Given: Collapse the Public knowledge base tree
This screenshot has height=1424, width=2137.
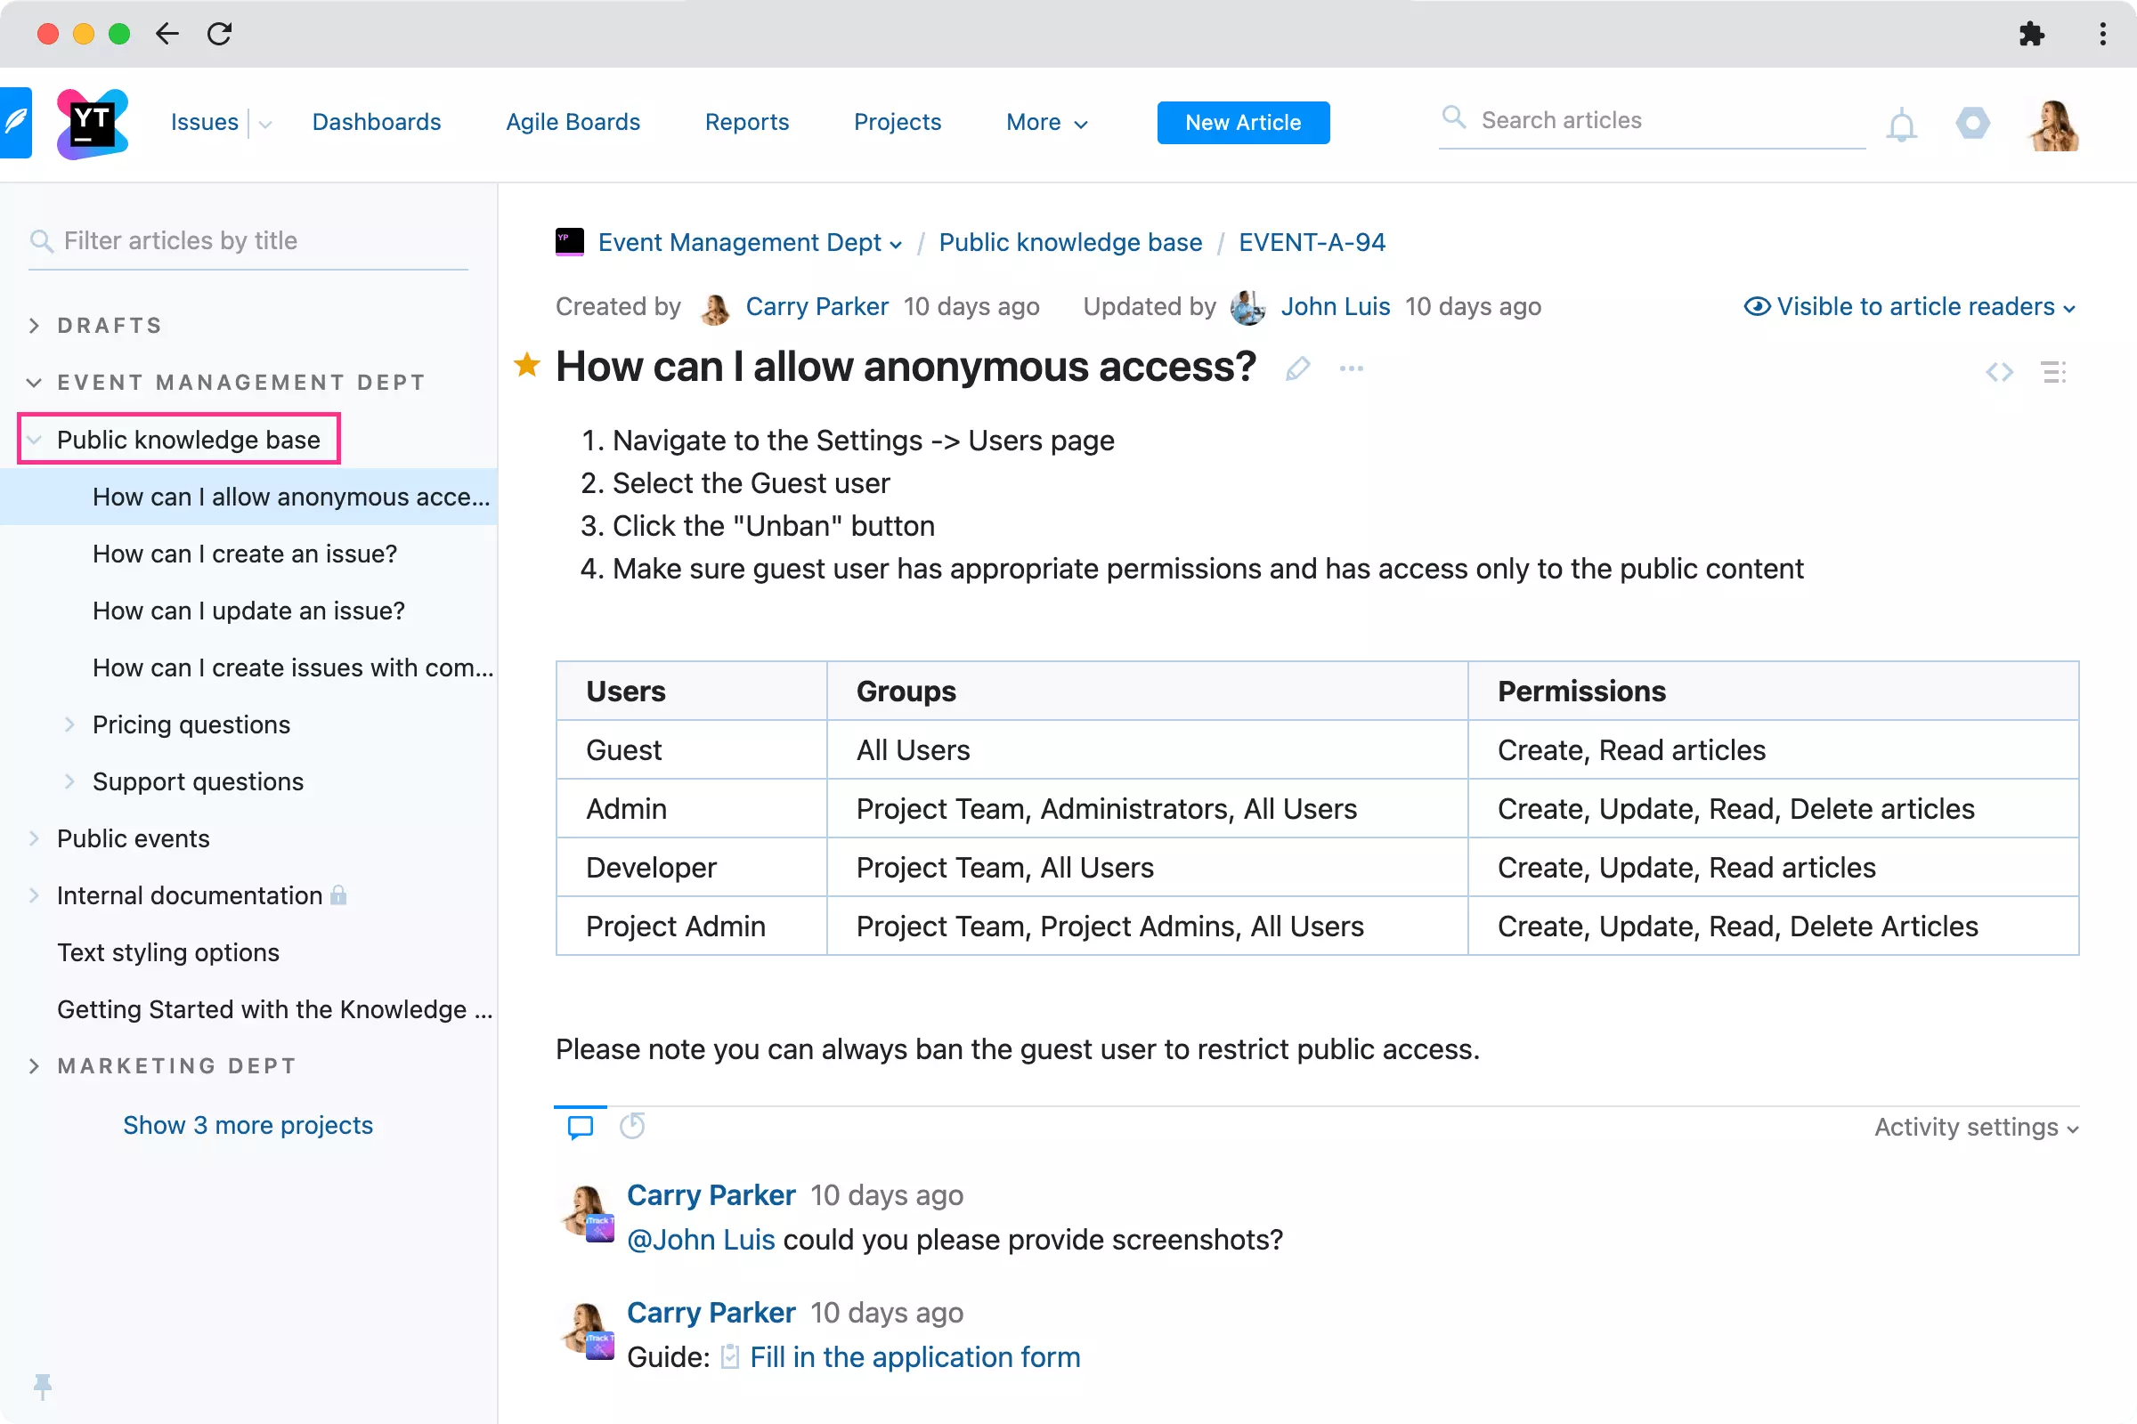Looking at the screenshot, I should pyautogui.click(x=34, y=440).
